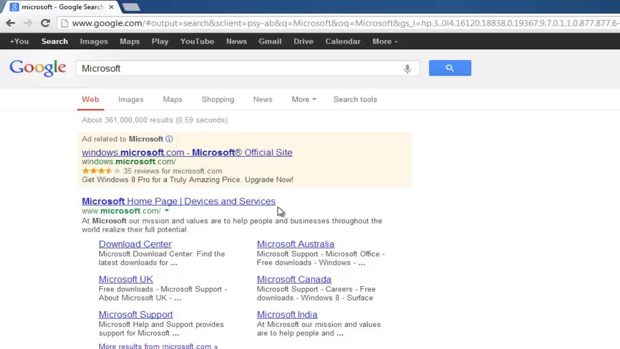
Task: Open YouTube from the black bar
Action: (197, 41)
